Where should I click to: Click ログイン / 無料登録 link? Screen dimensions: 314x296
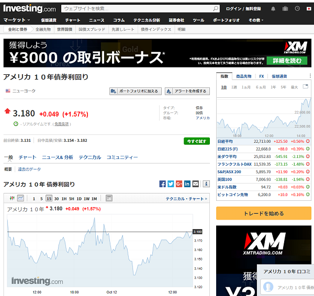(243, 8)
